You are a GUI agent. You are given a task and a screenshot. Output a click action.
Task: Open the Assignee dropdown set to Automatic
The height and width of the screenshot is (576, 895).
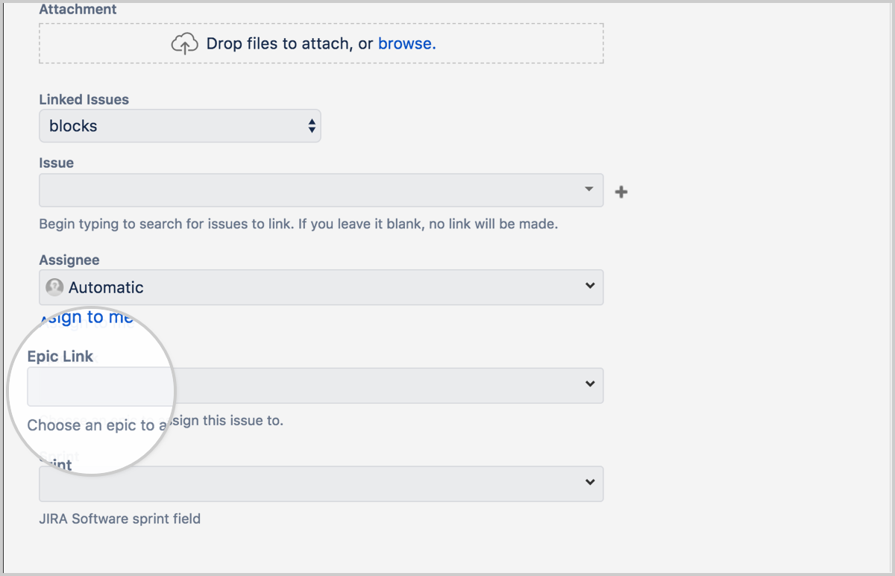[321, 287]
